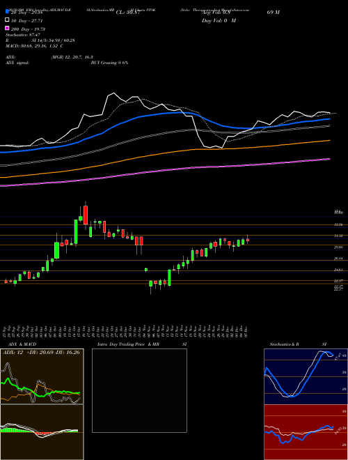Click the tallest red candlestick at the peak

coord(86,215)
